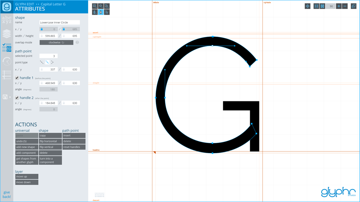Click the flip horizontal button

(50, 141)
